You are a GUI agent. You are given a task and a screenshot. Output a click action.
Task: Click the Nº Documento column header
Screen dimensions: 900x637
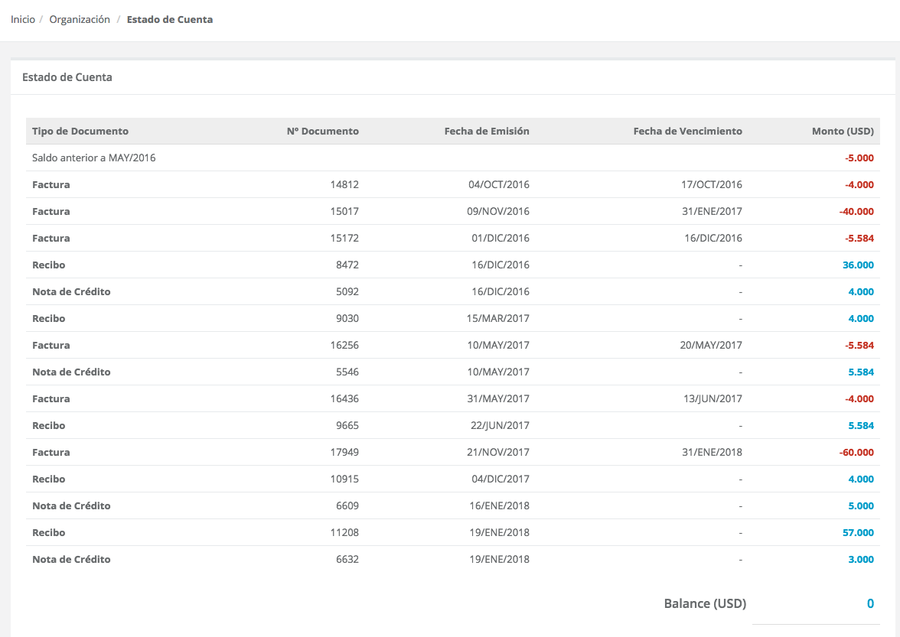[x=322, y=131]
